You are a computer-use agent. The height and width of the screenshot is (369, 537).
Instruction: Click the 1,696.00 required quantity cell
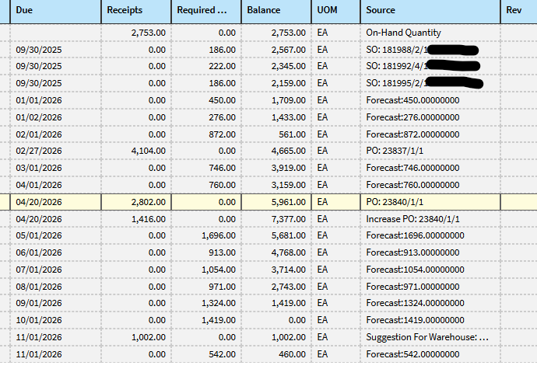[206, 235]
